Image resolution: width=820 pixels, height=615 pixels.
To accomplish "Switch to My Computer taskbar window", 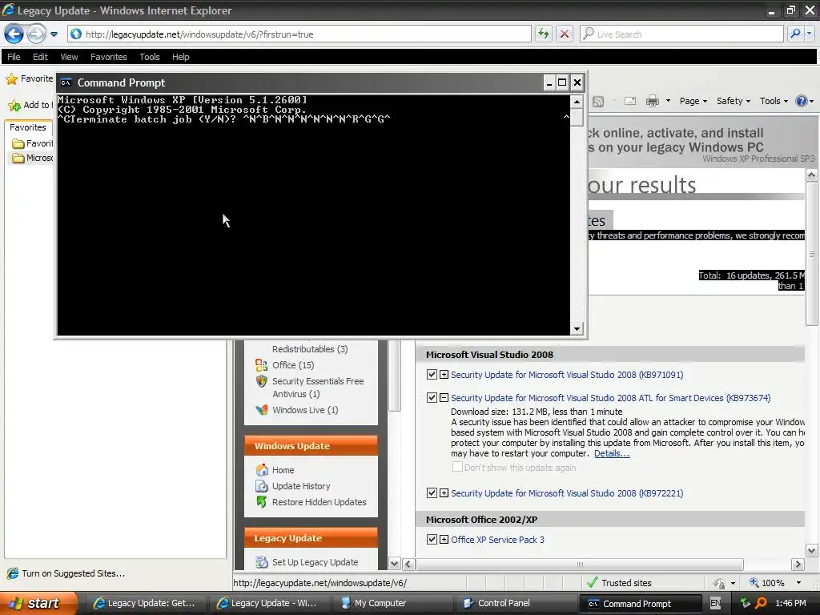I will tap(394, 603).
